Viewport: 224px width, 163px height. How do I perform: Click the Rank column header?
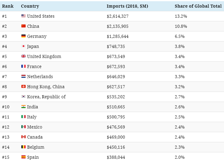click(8, 6)
